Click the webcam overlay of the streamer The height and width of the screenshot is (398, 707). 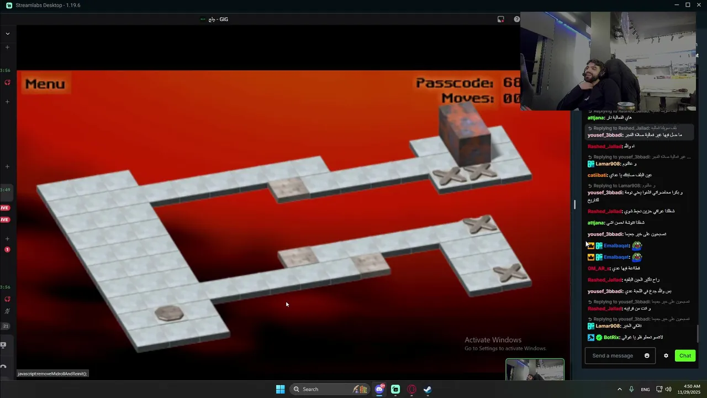tap(608, 61)
